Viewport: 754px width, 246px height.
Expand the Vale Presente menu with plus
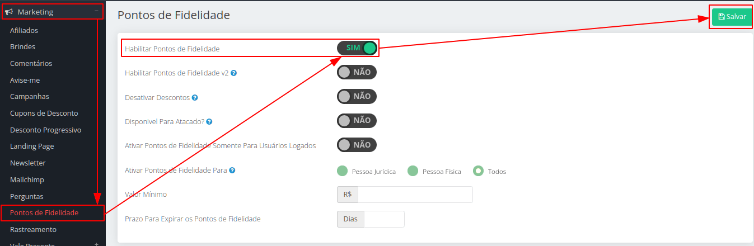[96, 244]
